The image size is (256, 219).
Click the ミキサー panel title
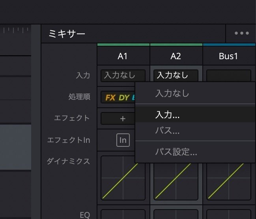[67, 34]
